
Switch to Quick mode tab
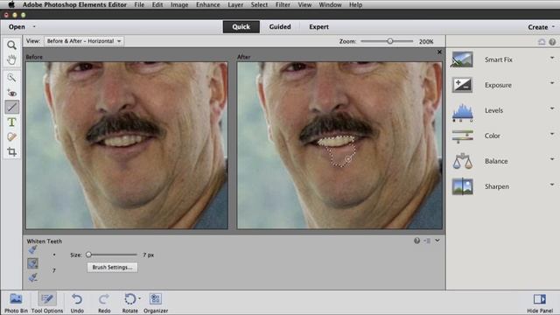pyautogui.click(x=241, y=27)
